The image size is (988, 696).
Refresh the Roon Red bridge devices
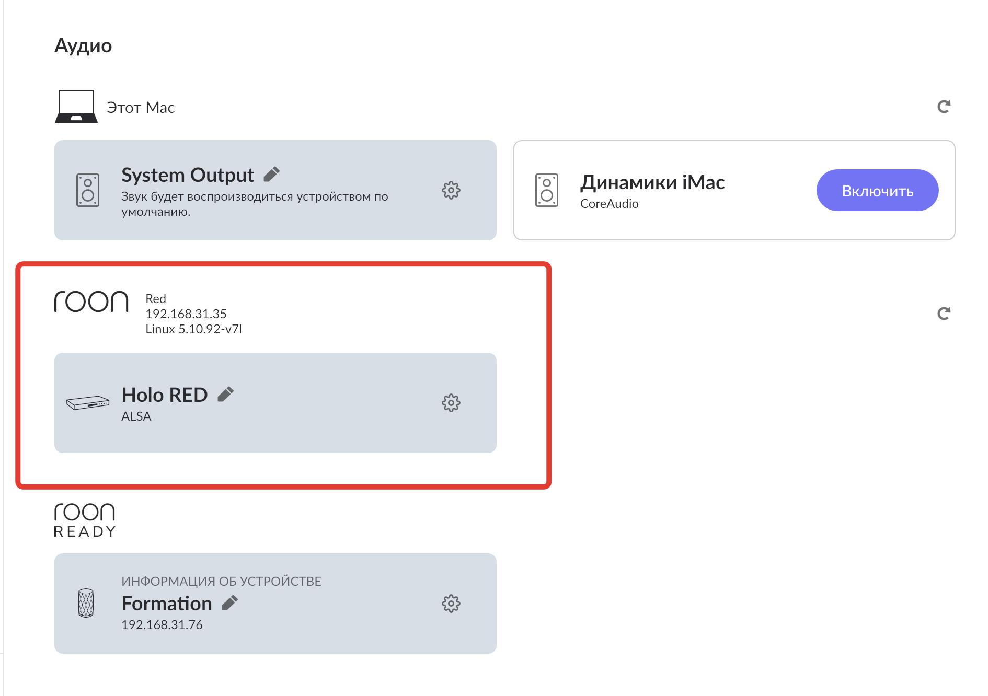pyautogui.click(x=944, y=314)
